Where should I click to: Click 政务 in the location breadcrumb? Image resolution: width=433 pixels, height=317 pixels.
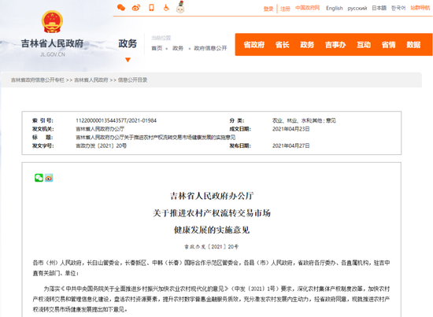(x=178, y=48)
